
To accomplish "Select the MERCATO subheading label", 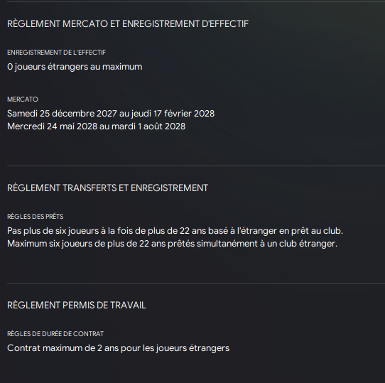I will (x=23, y=99).
